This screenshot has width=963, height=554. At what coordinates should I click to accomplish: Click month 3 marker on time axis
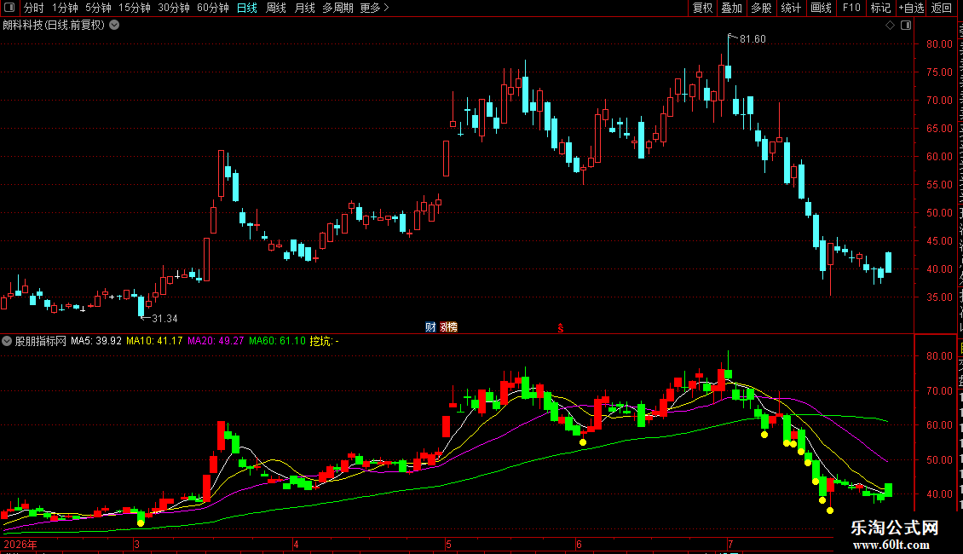(x=136, y=544)
